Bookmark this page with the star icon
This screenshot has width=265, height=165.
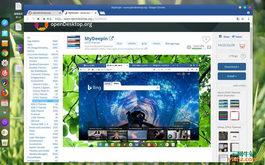243,19
